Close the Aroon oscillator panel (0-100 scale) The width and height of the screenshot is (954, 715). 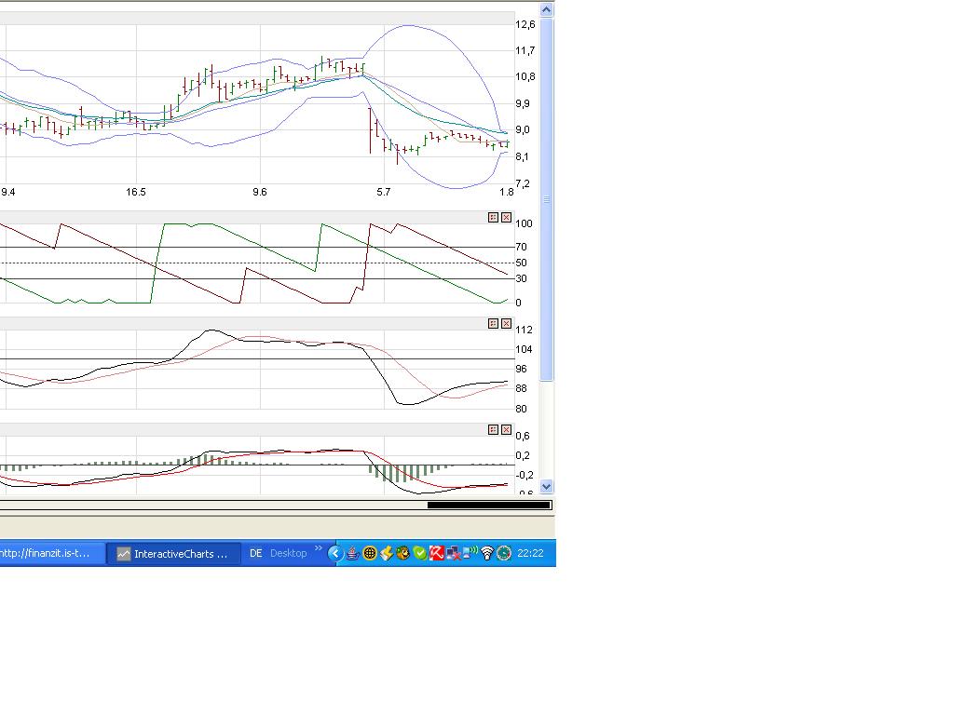coord(506,217)
